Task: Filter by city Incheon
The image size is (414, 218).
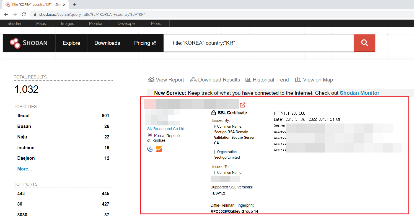Action: [x=26, y=148]
